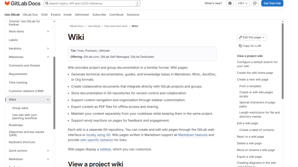Click the Copy for LLM button

coord(250,46)
